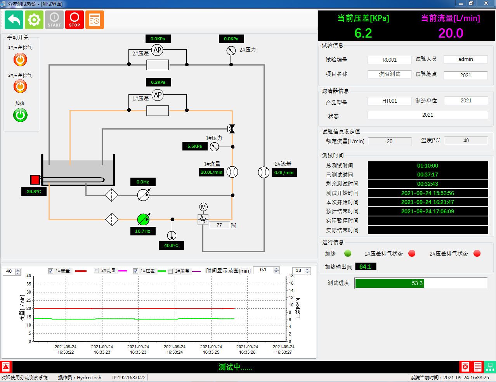Click the 产品型号 field HT001
The image size is (496, 382).
389,101
